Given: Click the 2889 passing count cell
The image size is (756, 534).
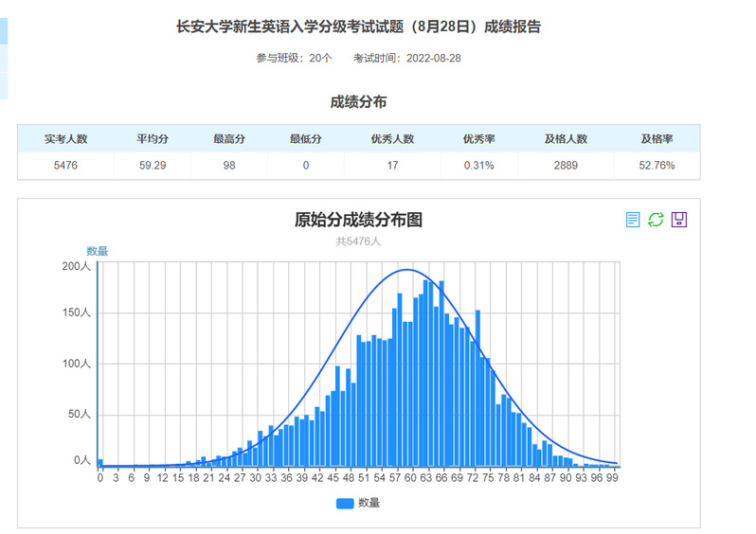Looking at the screenshot, I should [x=566, y=166].
